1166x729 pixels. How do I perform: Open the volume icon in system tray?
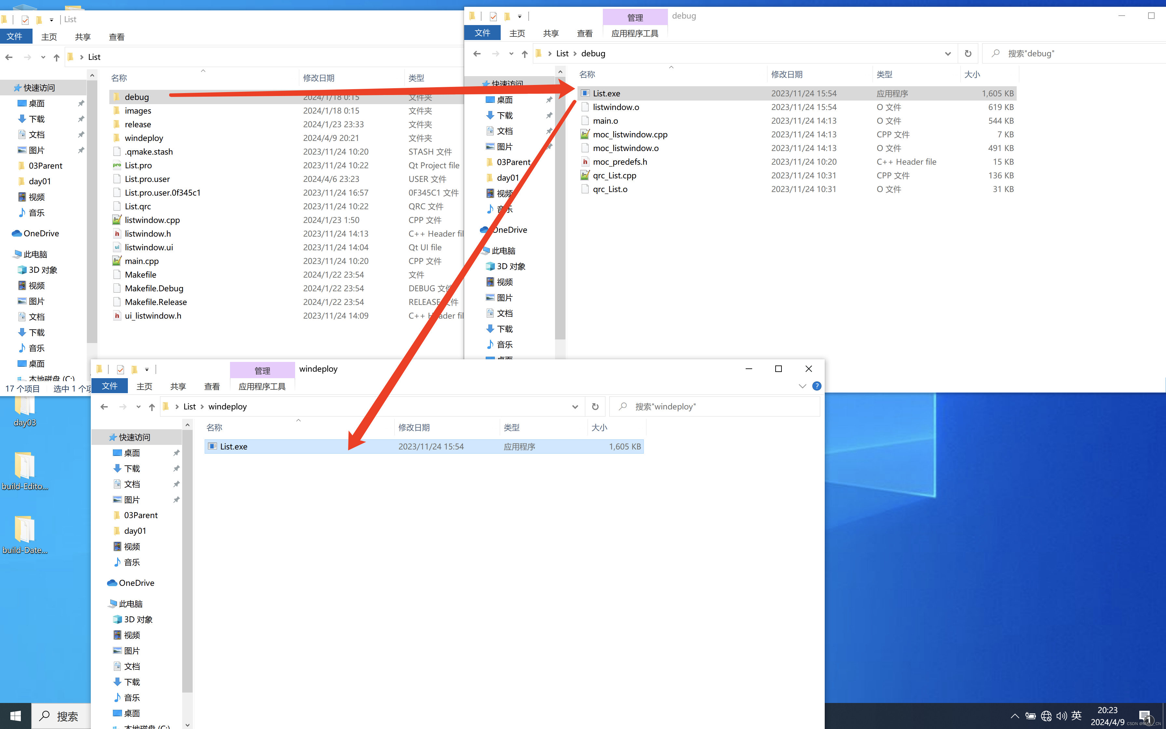[x=1062, y=716]
